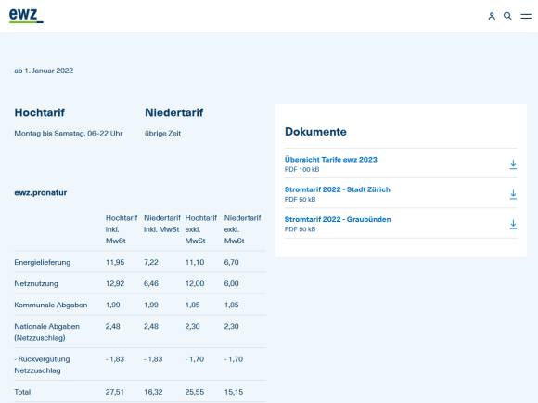The image size is (538, 403).
Task: Open the ewz logo homepage link
Action: pos(26,16)
